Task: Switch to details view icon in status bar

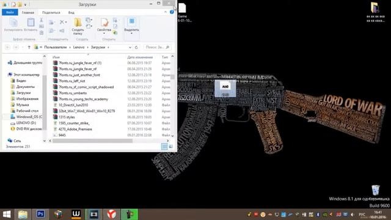Action: pyautogui.click(x=164, y=147)
